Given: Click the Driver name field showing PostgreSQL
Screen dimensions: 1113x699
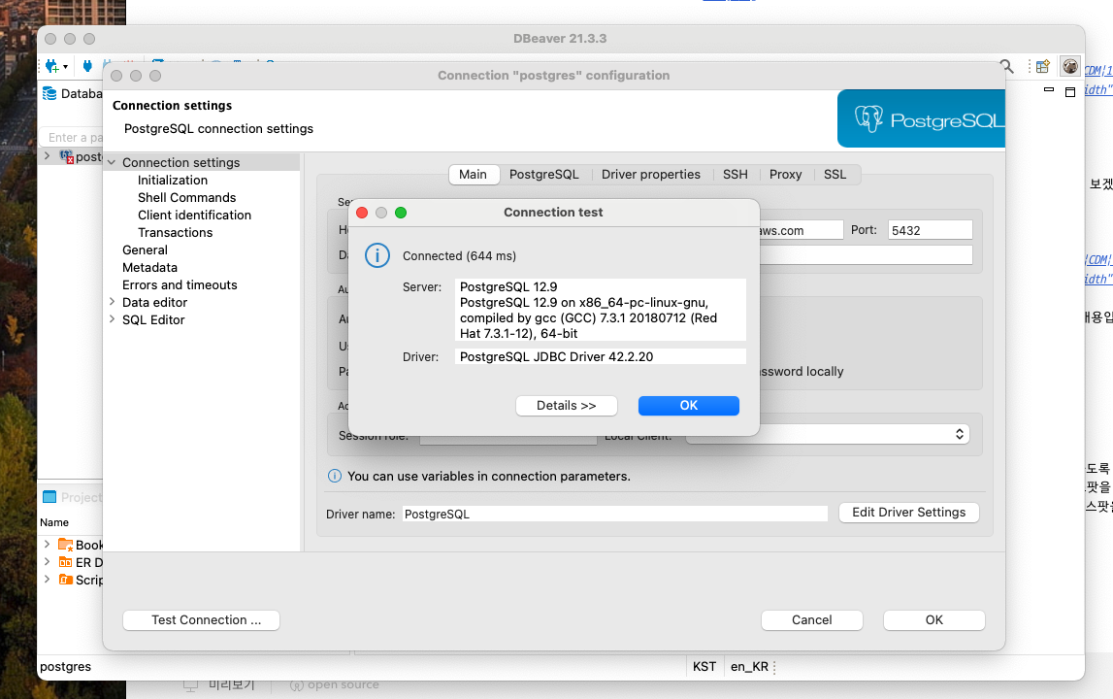Looking at the screenshot, I should pyautogui.click(x=614, y=514).
